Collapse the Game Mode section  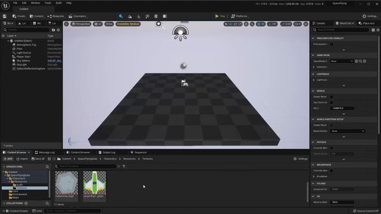(x=313, y=55)
